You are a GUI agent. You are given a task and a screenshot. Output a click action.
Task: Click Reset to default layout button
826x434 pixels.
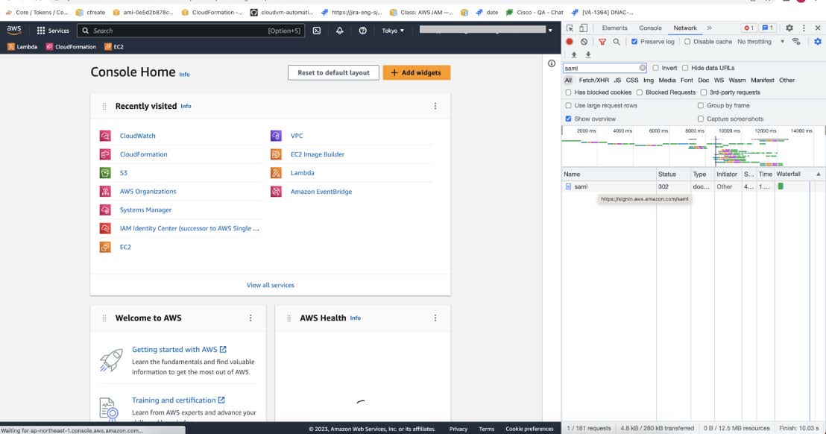tap(333, 72)
